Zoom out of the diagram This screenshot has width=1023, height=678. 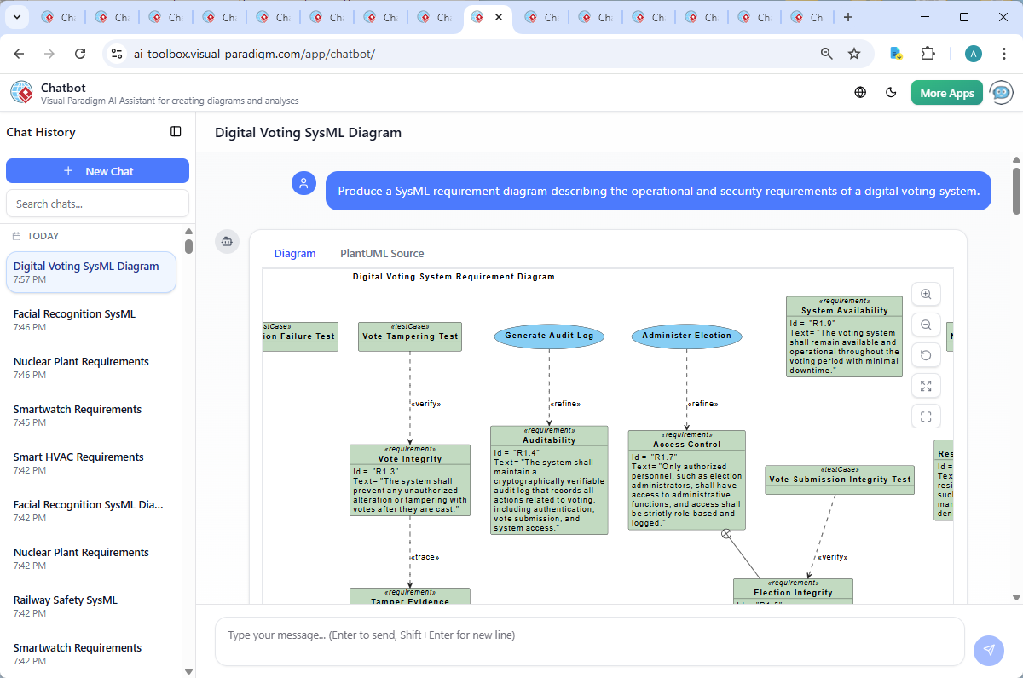[926, 325]
